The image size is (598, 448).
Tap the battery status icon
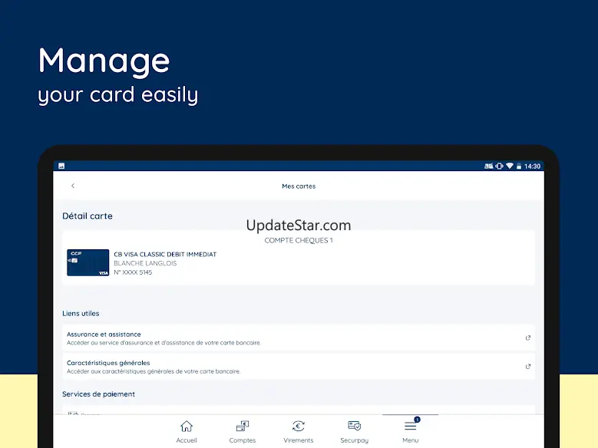[519, 166]
